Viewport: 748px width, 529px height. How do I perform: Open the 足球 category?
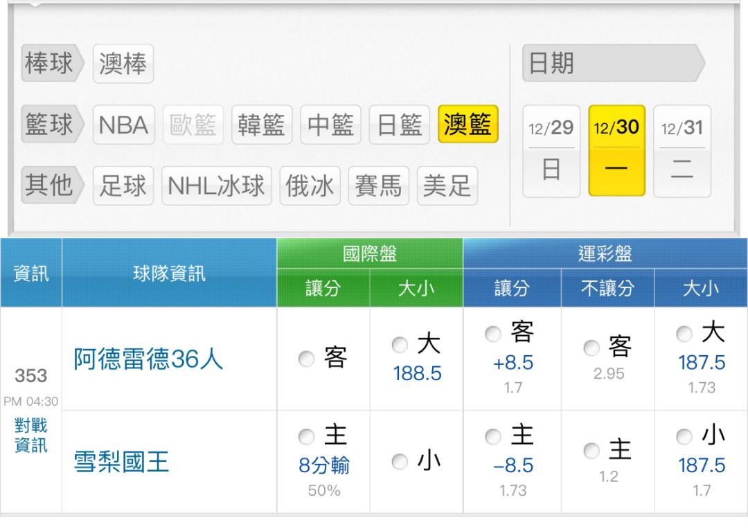point(123,186)
